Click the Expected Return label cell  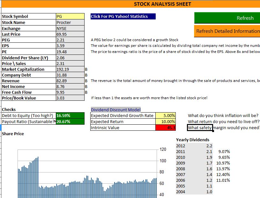[123, 121]
